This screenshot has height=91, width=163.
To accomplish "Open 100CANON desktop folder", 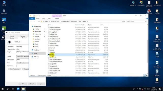I will 157,20.
